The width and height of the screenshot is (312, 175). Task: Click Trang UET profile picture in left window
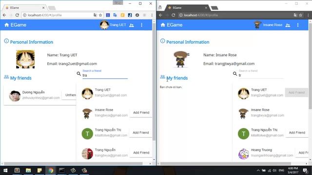pos(25,59)
